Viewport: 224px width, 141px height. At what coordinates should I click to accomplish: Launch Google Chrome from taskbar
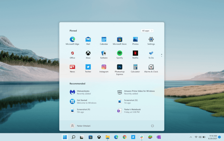pyautogui.click(x=125, y=137)
